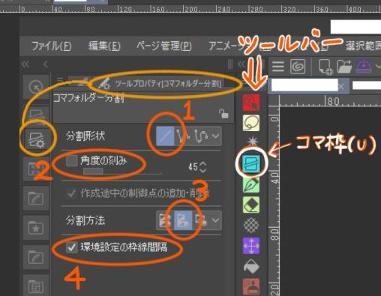The image size is (381, 296).
Task: Click the tool property palette menu icon
Action: [60, 80]
